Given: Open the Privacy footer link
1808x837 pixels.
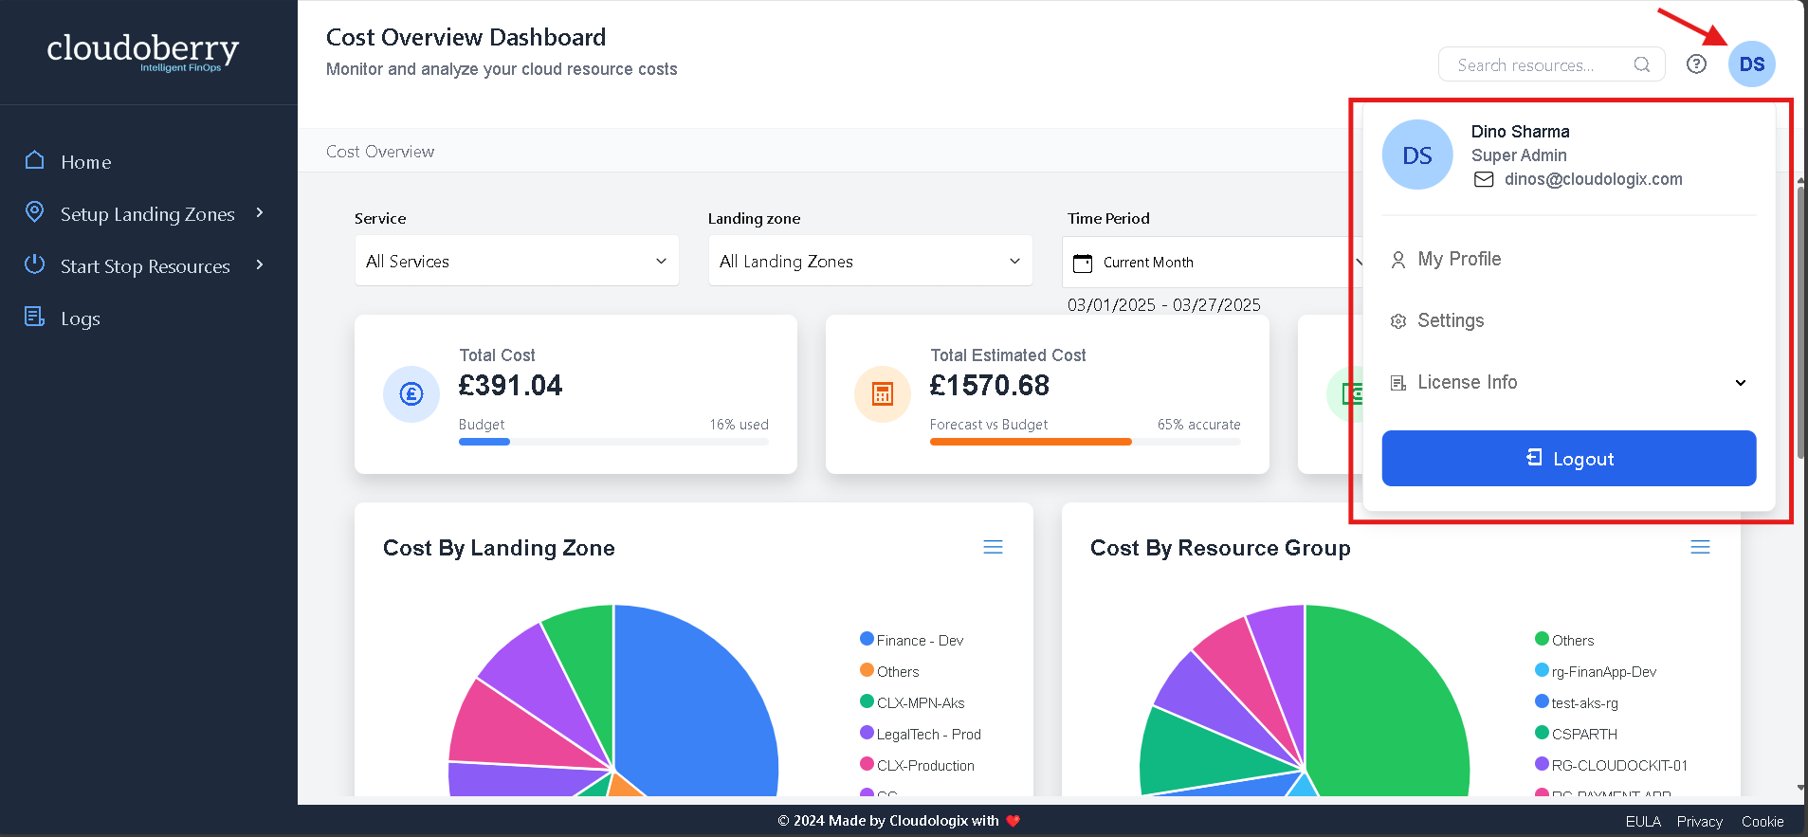Looking at the screenshot, I should (1699, 822).
